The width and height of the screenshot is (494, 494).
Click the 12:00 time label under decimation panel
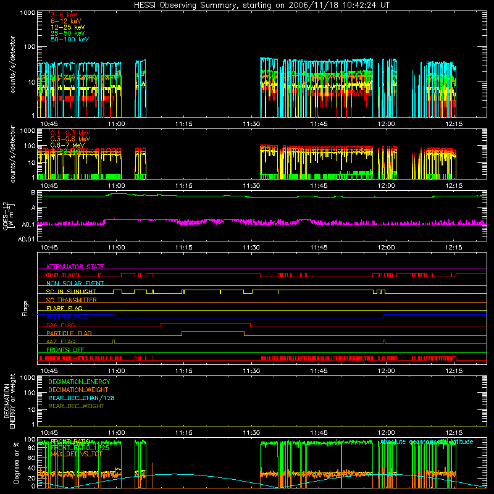387,433
